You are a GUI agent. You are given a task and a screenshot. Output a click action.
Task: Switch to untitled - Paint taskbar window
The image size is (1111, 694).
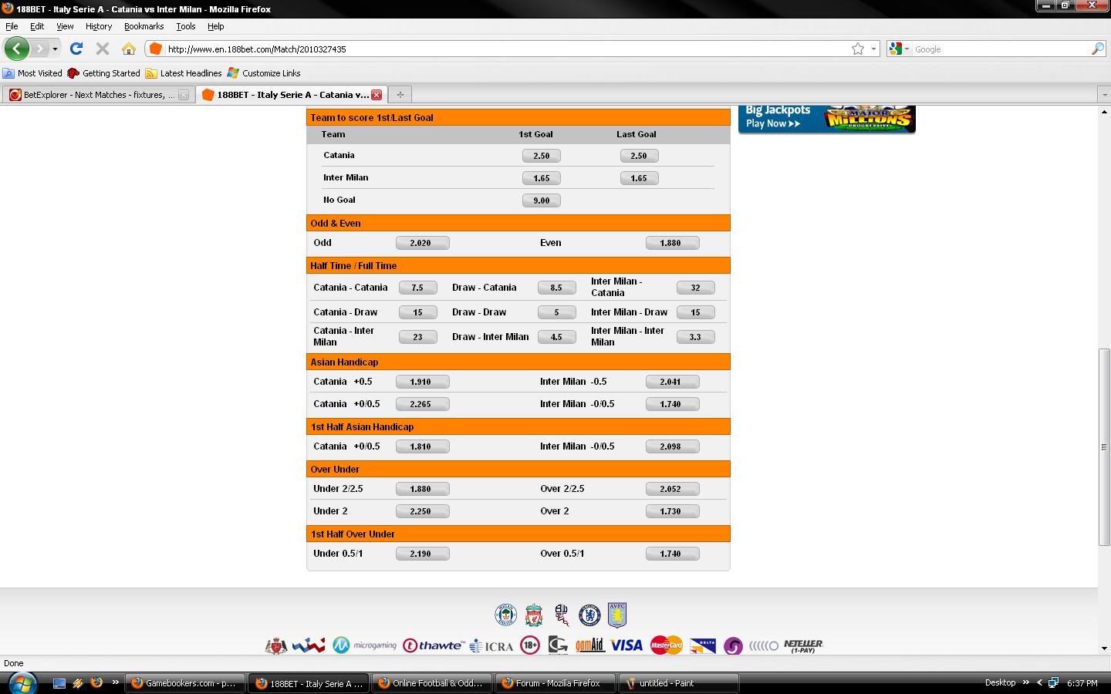click(x=680, y=683)
